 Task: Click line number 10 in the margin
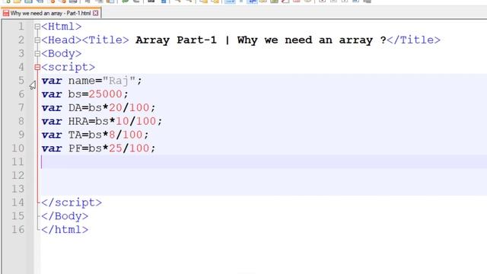18,148
